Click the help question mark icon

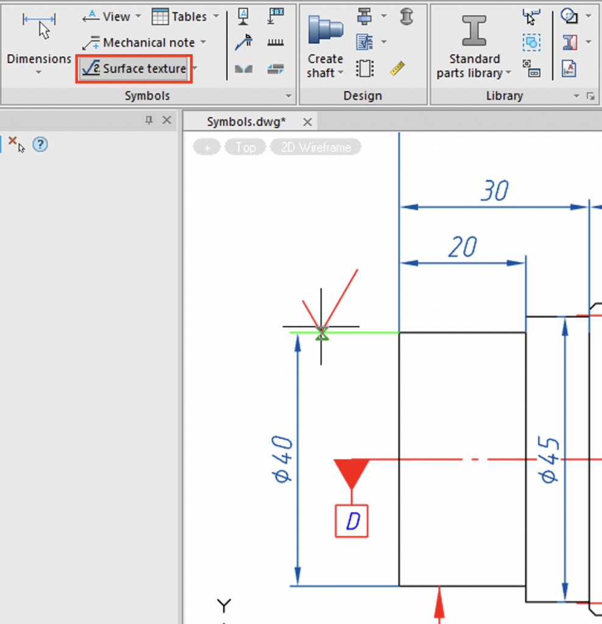point(40,144)
